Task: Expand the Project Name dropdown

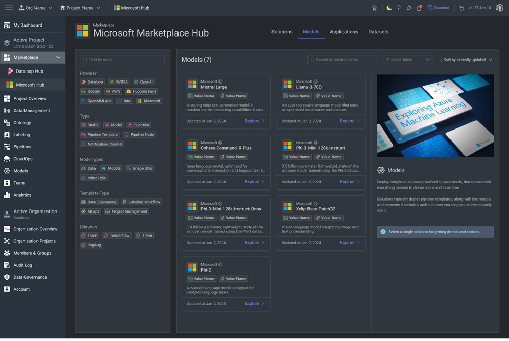Action: pos(80,8)
